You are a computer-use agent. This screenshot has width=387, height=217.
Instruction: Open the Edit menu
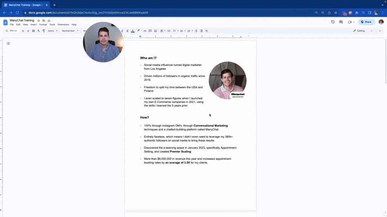tap(18, 24)
